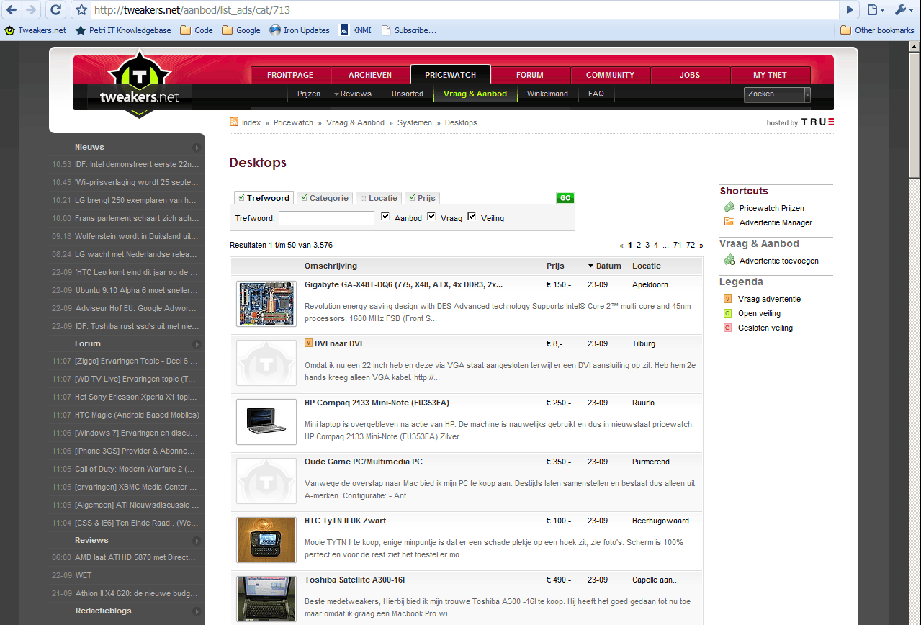The image size is (921, 625).
Task: Click the Pricewatch Prijzen shortcut icon
Action: tap(729, 207)
